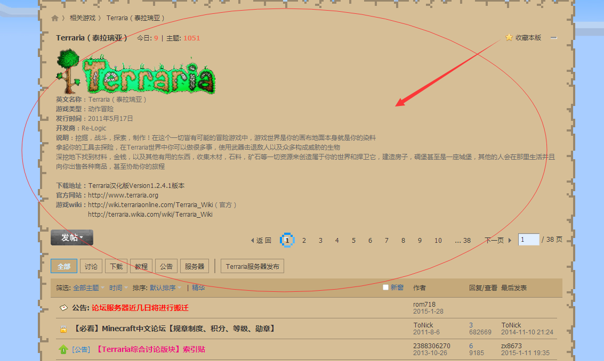Screen dimensions: 604x361
Task: Collapse the forum info with minus icon
Action: tap(553, 38)
